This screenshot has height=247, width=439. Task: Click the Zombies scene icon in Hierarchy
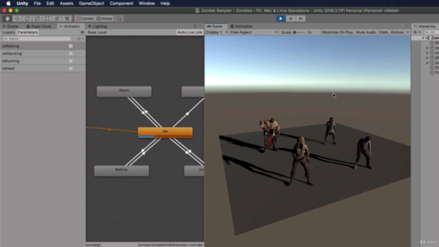(x=427, y=38)
